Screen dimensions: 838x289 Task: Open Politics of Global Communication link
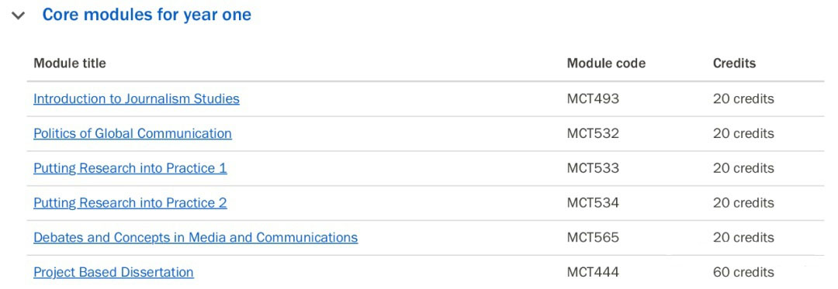pyautogui.click(x=133, y=133)
